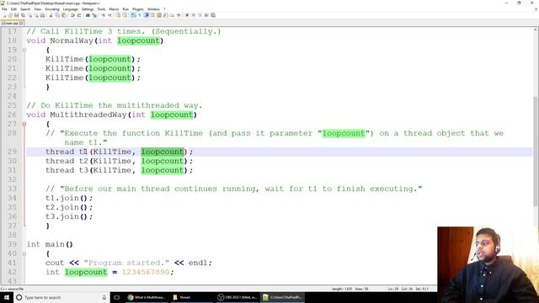This screenshot has height=303, width=539.
Task: Open the Replace toolbar icon
Action: [x=94, y=15]
